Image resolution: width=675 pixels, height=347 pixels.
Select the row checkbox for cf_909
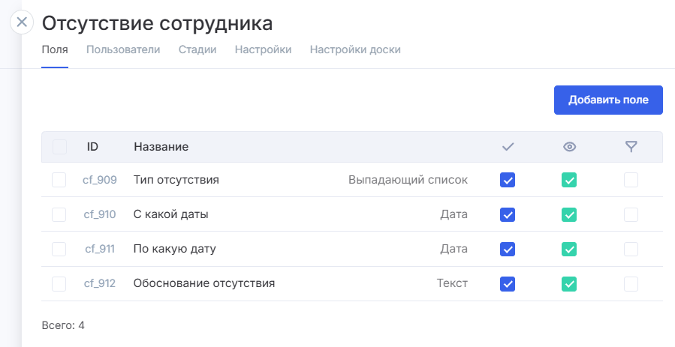point(59,180)
